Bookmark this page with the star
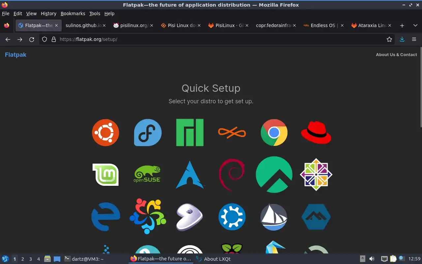The width and height of the screenshot is (422, 264). 389,39
